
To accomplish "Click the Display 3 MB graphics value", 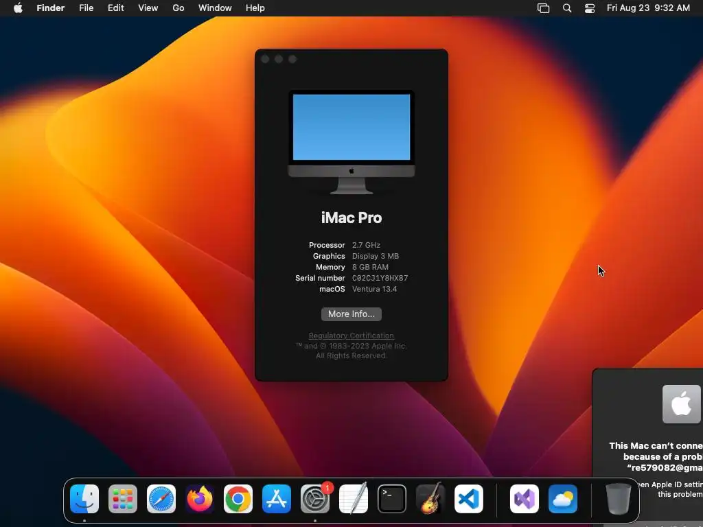I will [376, 257].
